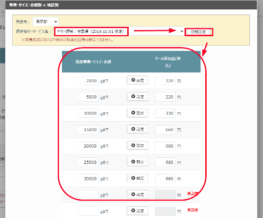This screenshot has height=218, width=263.
Task: Focus the 25000 weight input field
Action: [x=88, y=162]
